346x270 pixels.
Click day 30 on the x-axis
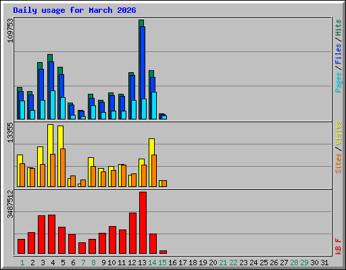pyautogui.click(x=314, y=263)
